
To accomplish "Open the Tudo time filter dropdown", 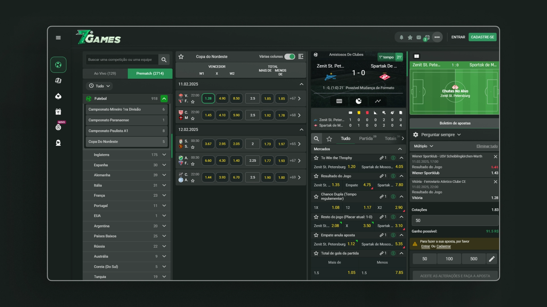I will (99, 86).
